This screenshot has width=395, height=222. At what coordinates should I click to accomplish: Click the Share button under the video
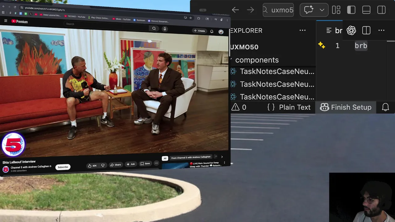pos(116,165)
